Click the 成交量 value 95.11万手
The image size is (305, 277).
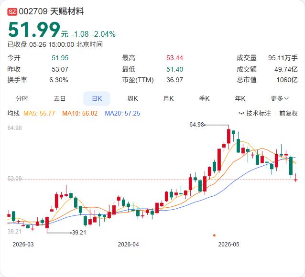pos(283,58)
